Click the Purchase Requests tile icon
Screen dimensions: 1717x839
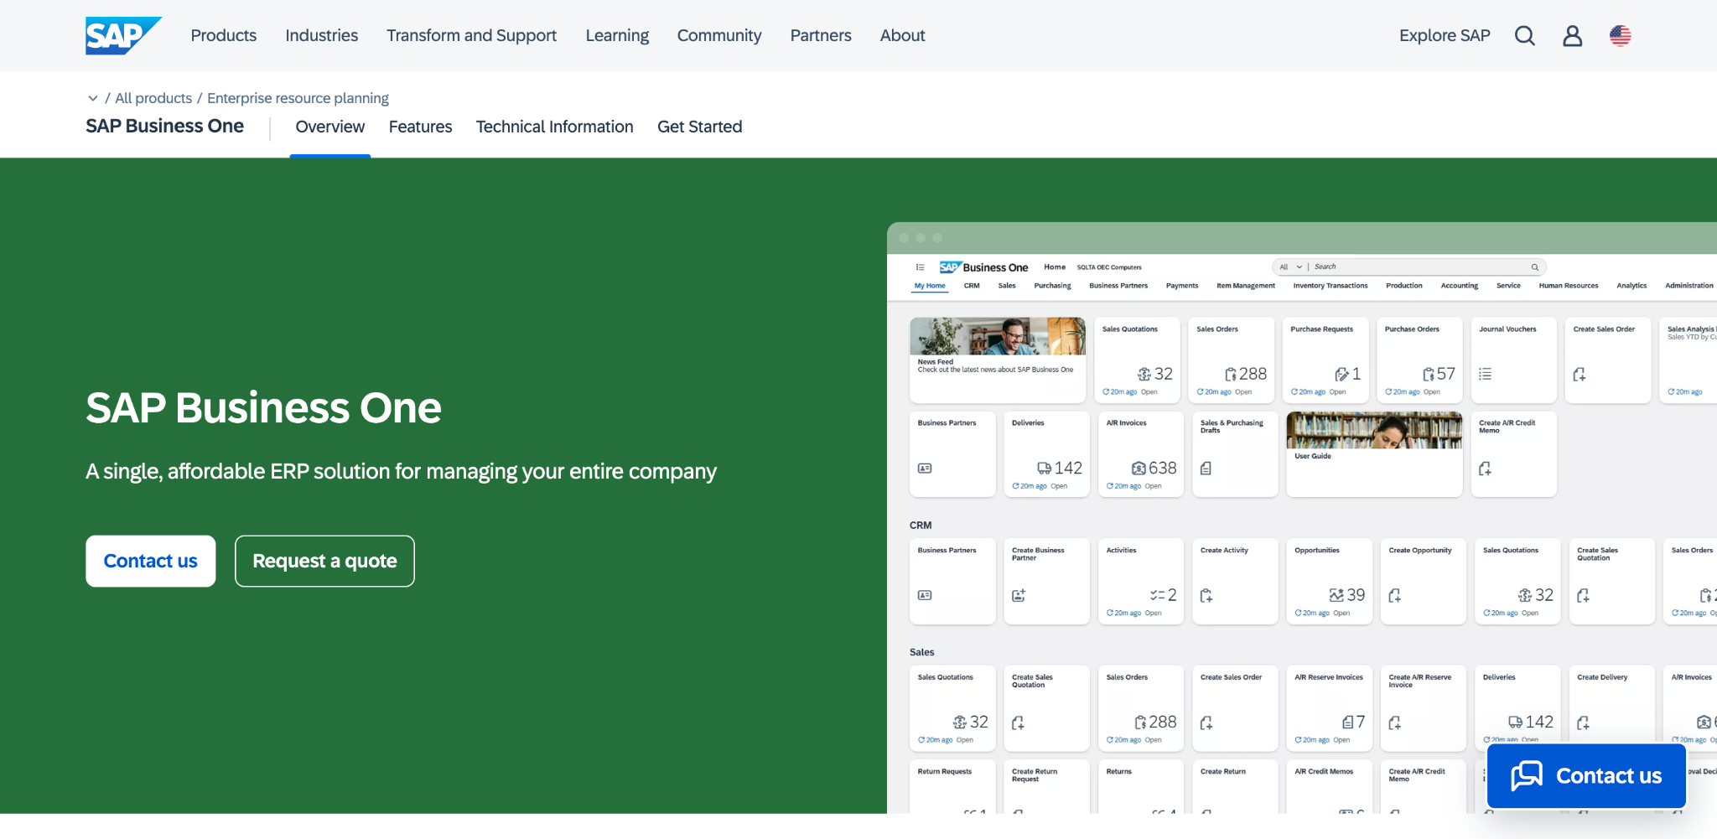[x=1341, y=375]
